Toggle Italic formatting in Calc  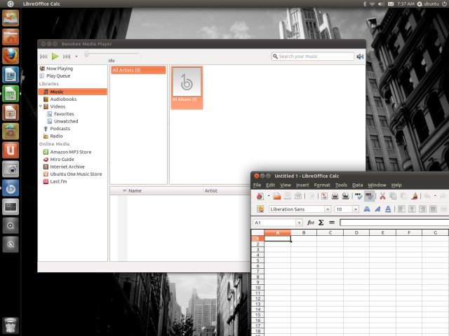[x=377, y=209]
